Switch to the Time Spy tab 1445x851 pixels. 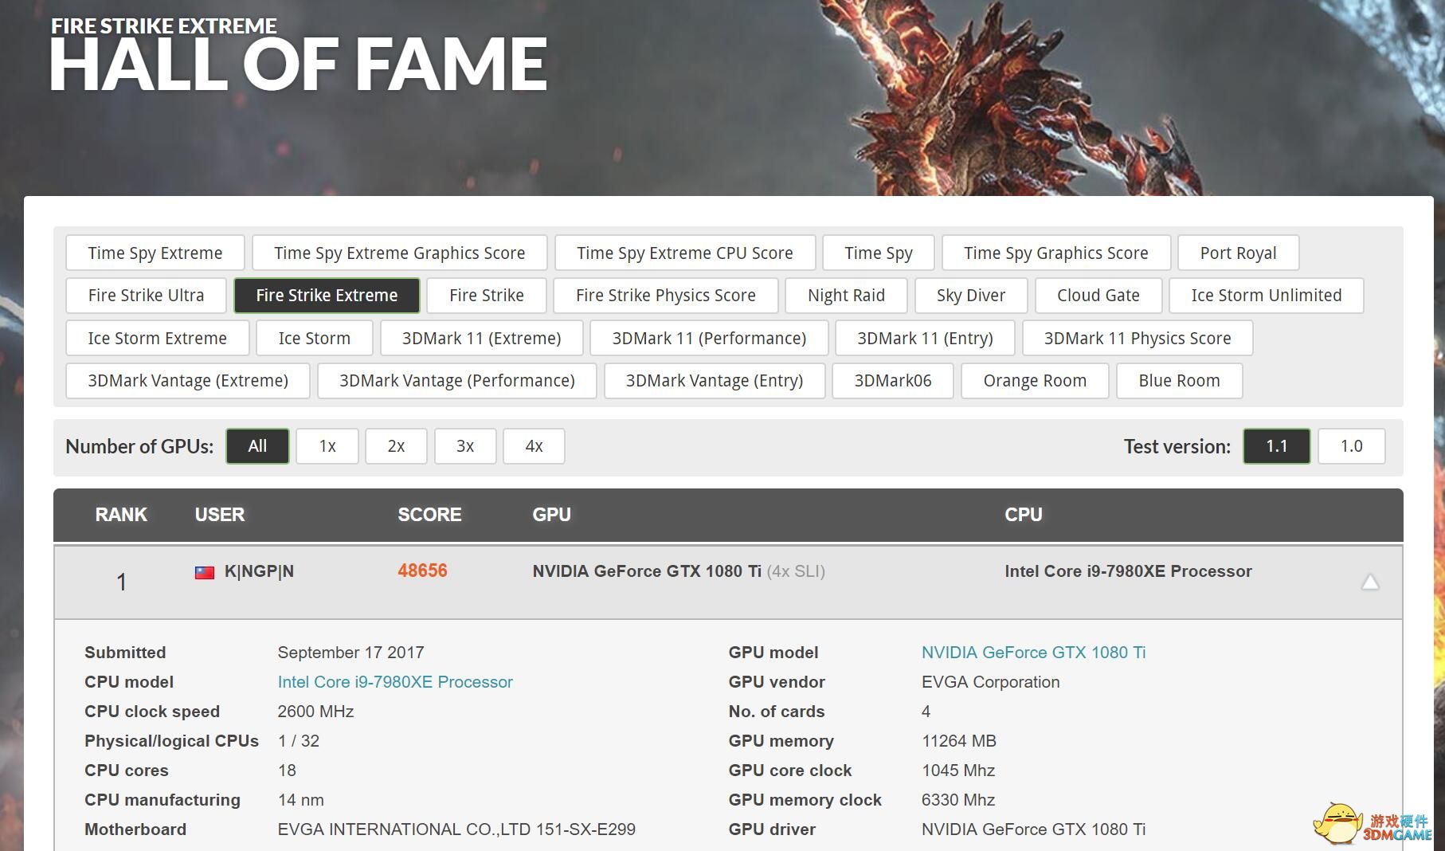tap(879, 253)
